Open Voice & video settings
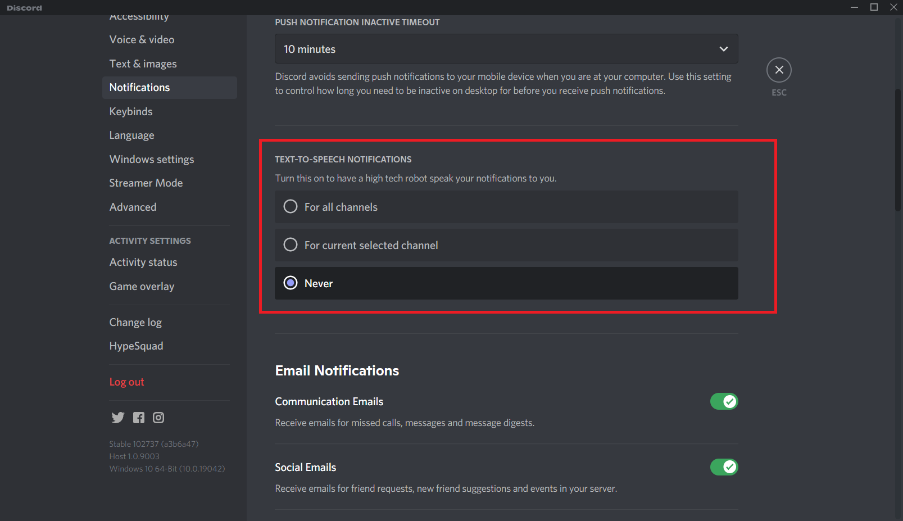The width and height of the screenshot is (903, 521). click(x=142, y=39)
